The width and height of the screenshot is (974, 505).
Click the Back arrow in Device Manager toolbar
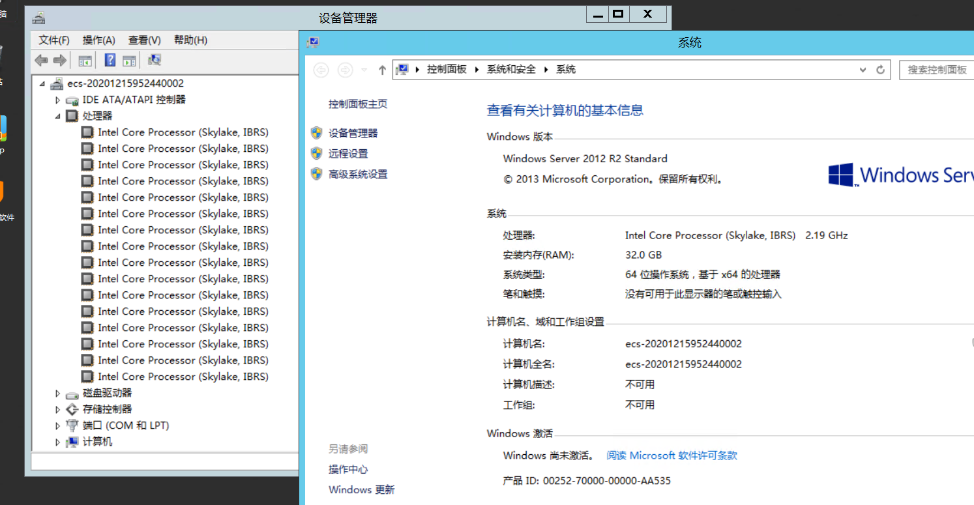coord(41,61)
